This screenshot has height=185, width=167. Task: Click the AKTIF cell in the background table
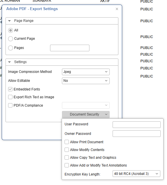(105, 1)
